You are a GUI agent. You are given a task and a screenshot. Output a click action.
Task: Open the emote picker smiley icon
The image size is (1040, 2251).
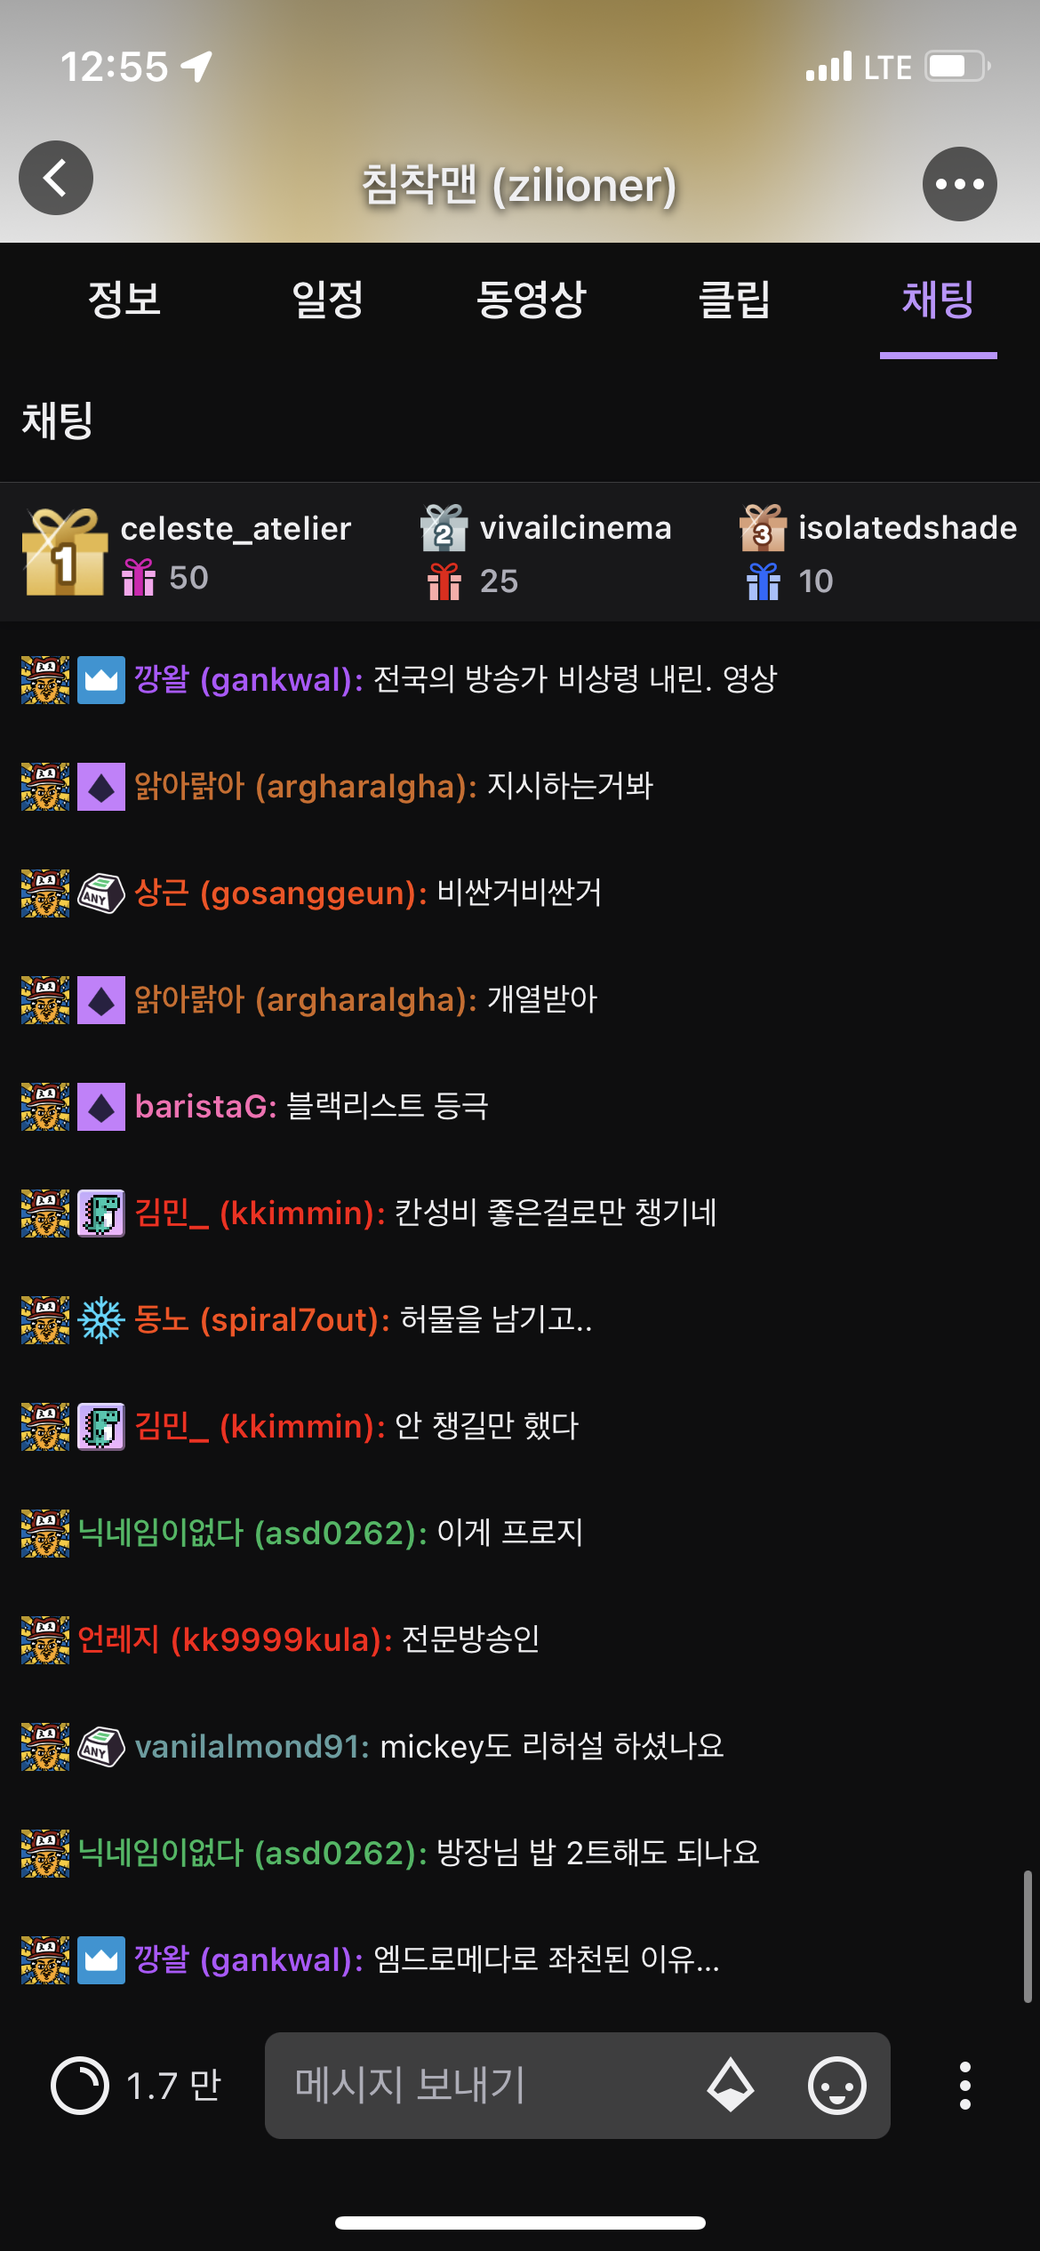pyautogui.click(x=836, y=2085)
